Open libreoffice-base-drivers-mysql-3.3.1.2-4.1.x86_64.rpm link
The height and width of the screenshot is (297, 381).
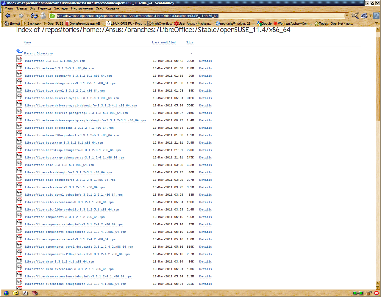[x=72, y=98]
